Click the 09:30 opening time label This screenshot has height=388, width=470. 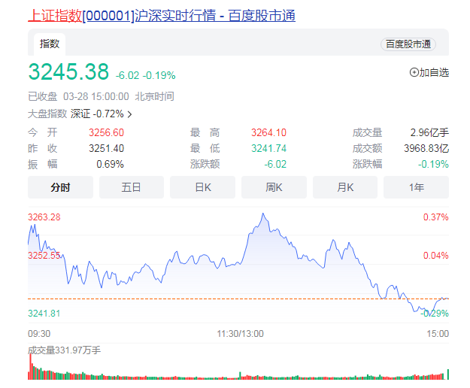pos(39,333)
